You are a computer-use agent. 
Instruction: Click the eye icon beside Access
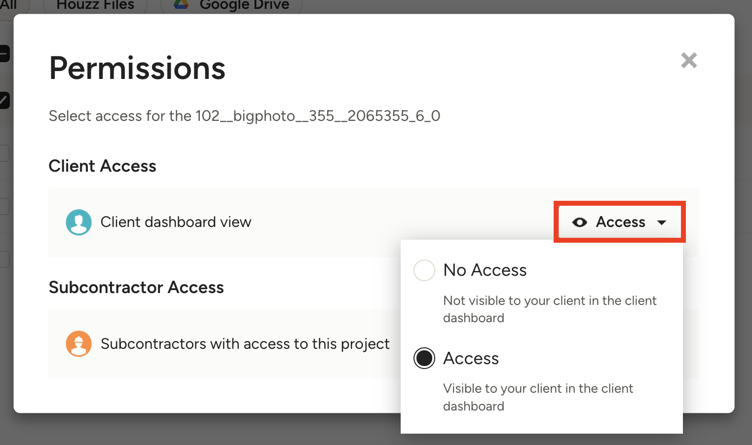click(579, 222)
